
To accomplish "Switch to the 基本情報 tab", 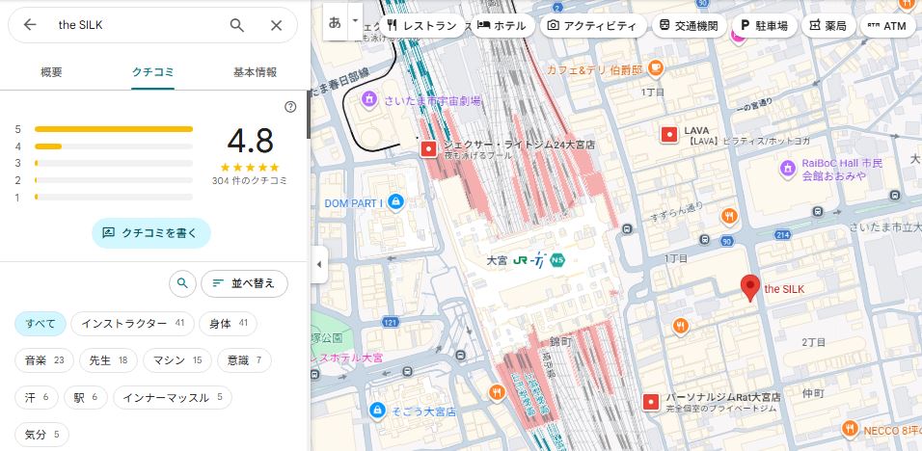I will point(256,72).
